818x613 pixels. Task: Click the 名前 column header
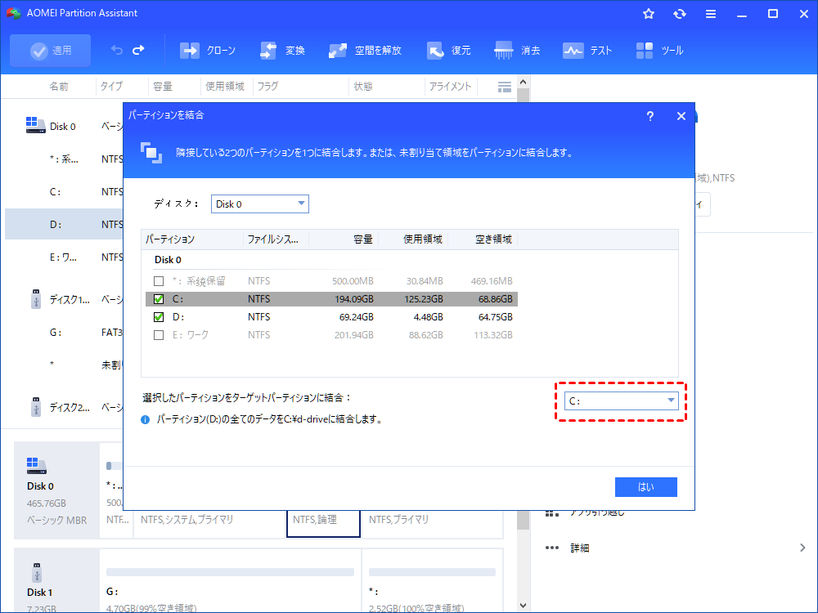58,87
